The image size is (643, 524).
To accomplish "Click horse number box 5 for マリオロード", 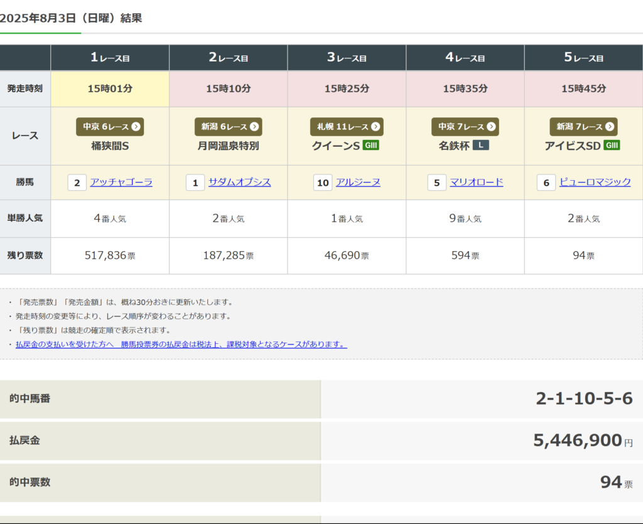I will coord(437,183).
